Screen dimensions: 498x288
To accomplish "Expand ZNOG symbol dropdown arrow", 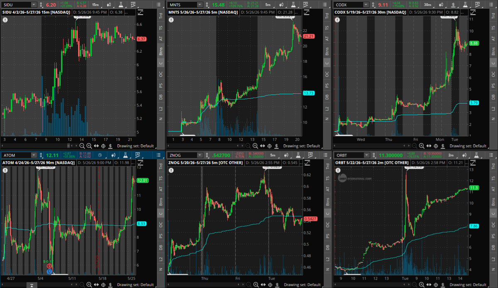I will tap(200, 155).
